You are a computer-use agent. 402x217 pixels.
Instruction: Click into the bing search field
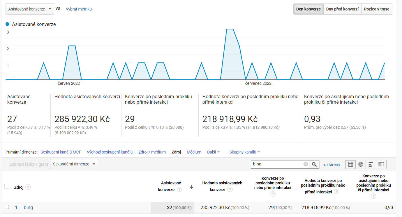(277, 164)
